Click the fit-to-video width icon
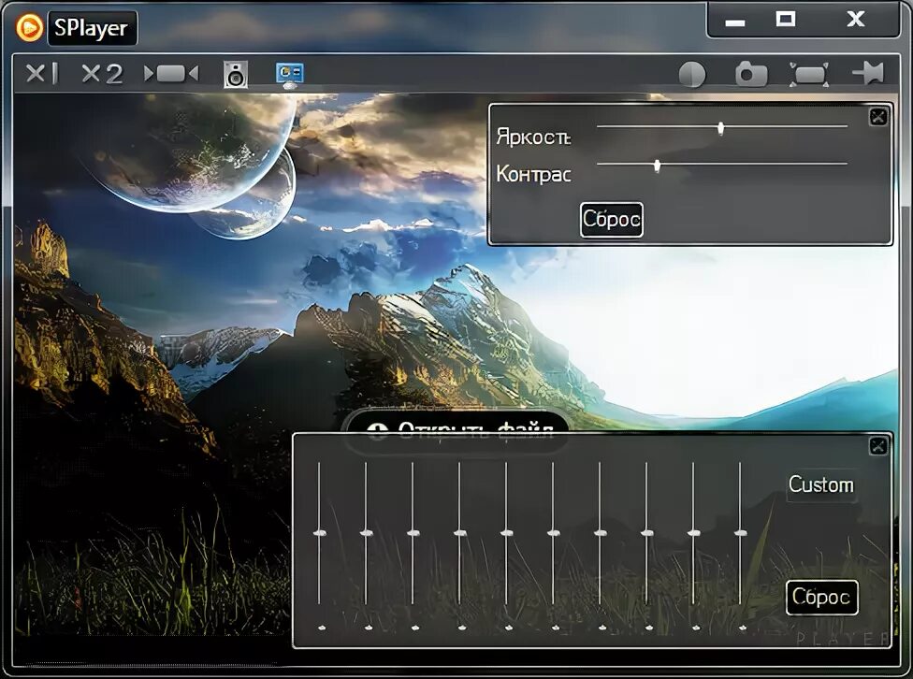Image resolution: width=913 pixels, height=679 pixels. tap(171, 73)
